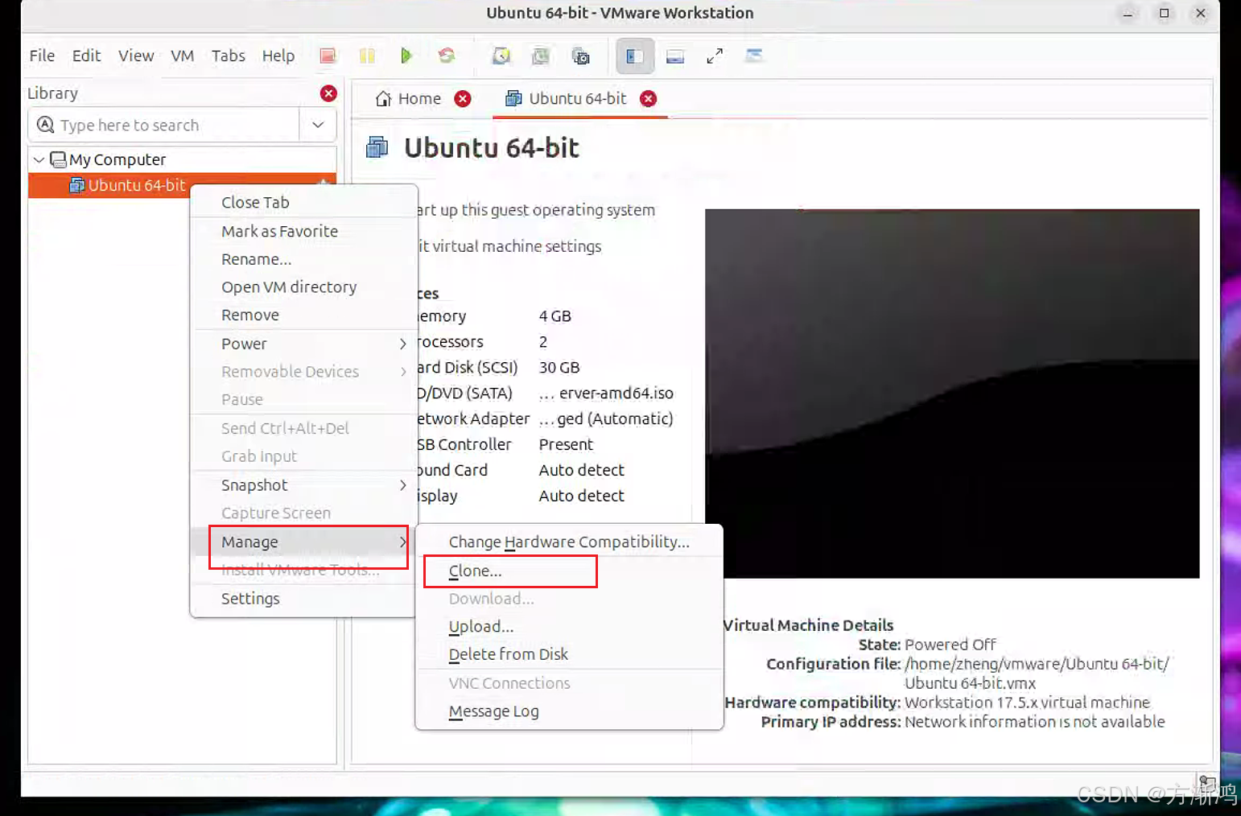
Task: Click the library search input field
Action: pyautogui.click(x=164, y=125)
